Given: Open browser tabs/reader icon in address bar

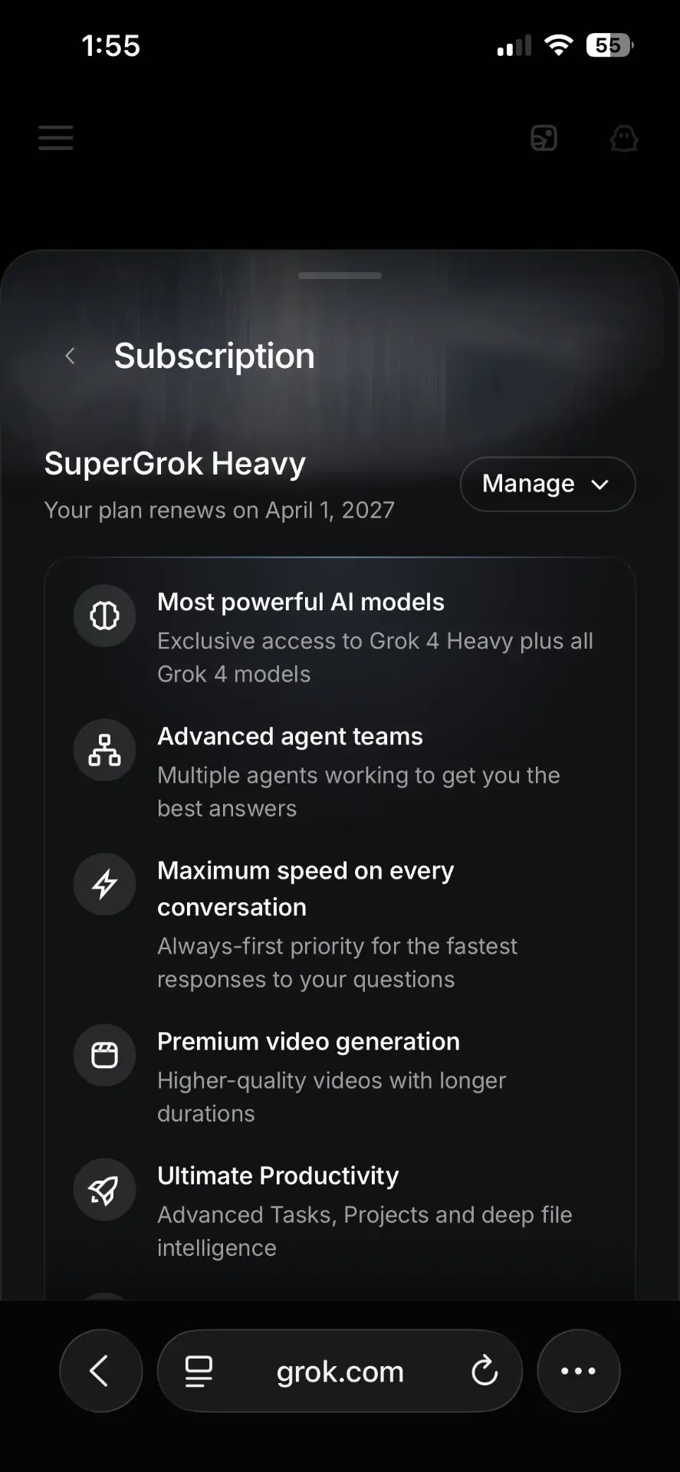Looking at the screenshot, I should point(199,1371).
